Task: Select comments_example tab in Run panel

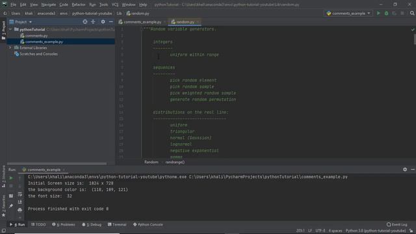Action: (x=44, y=170)
